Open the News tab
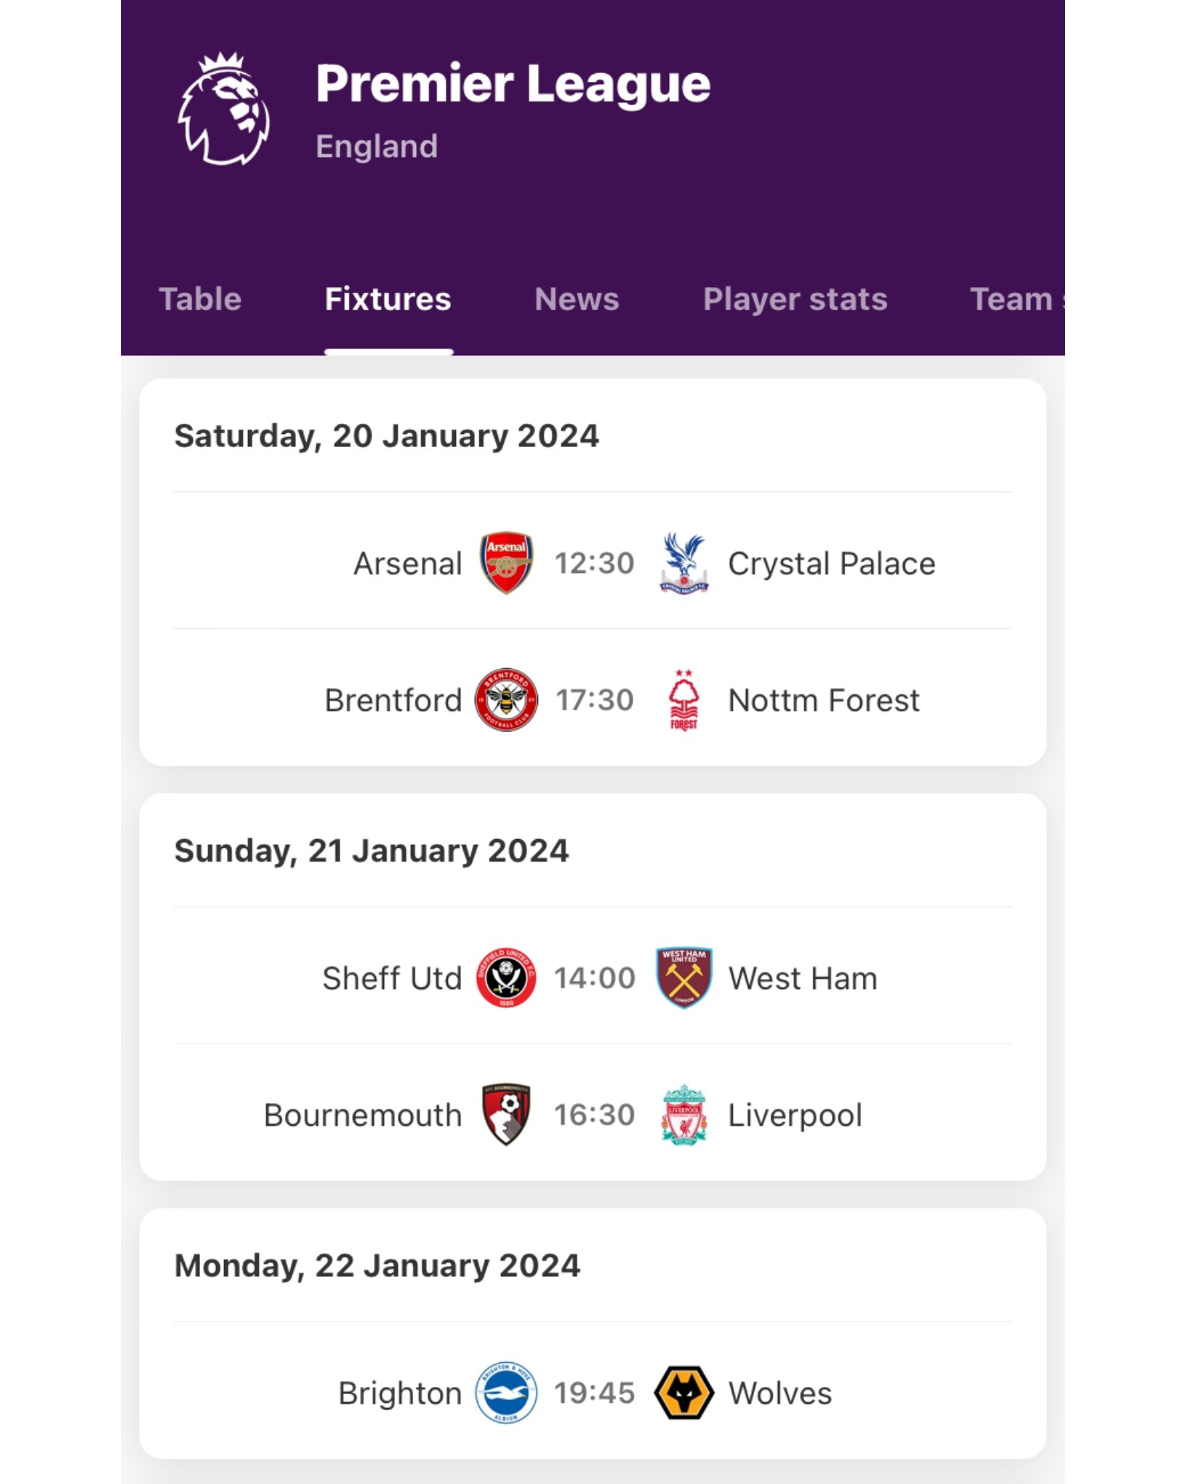Screen dimensions: 1186x1484 [x=577, y=299]
